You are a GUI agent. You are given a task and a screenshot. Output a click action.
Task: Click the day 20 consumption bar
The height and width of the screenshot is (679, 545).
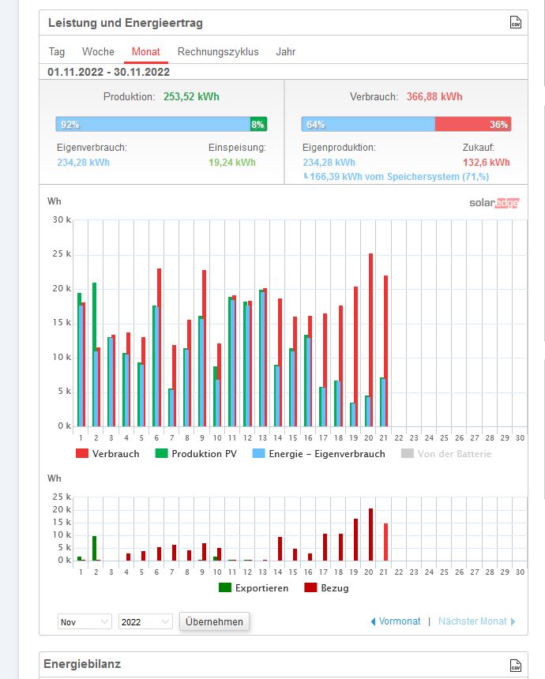point(371,340)
